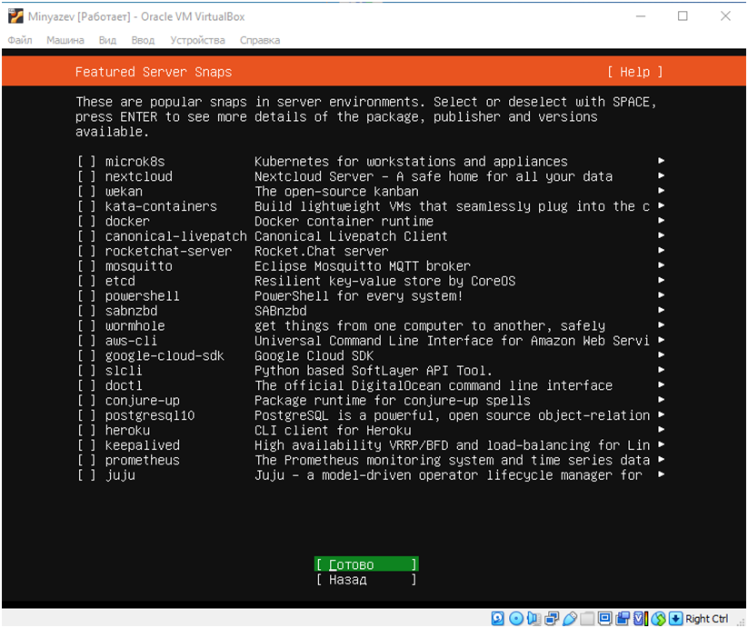This screenshot has height=628, width=748.
Task: Open the slcli row details arrow
Action: pyautogui.click(x=661, y=370)
